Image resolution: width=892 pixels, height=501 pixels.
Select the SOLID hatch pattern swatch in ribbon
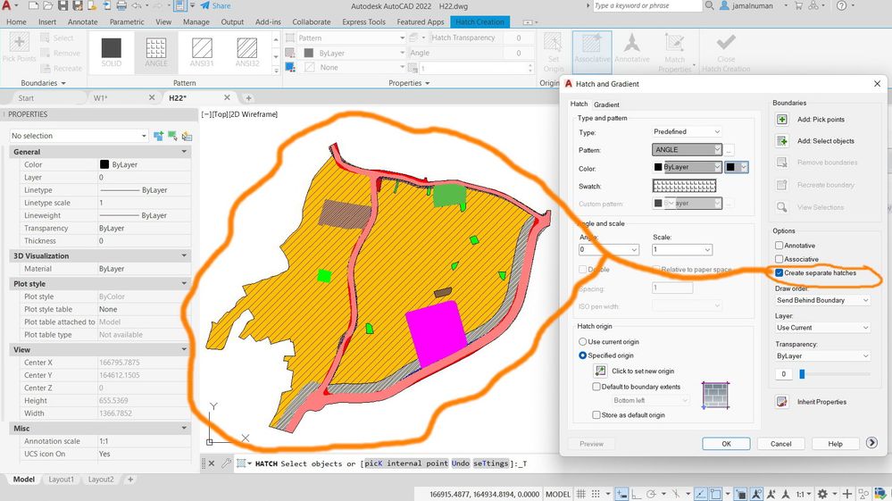tap(112, 53)
